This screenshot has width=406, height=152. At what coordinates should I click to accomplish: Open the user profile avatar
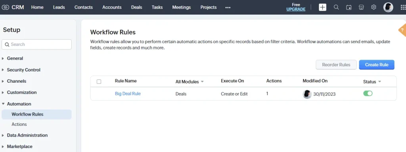(388, 7)
